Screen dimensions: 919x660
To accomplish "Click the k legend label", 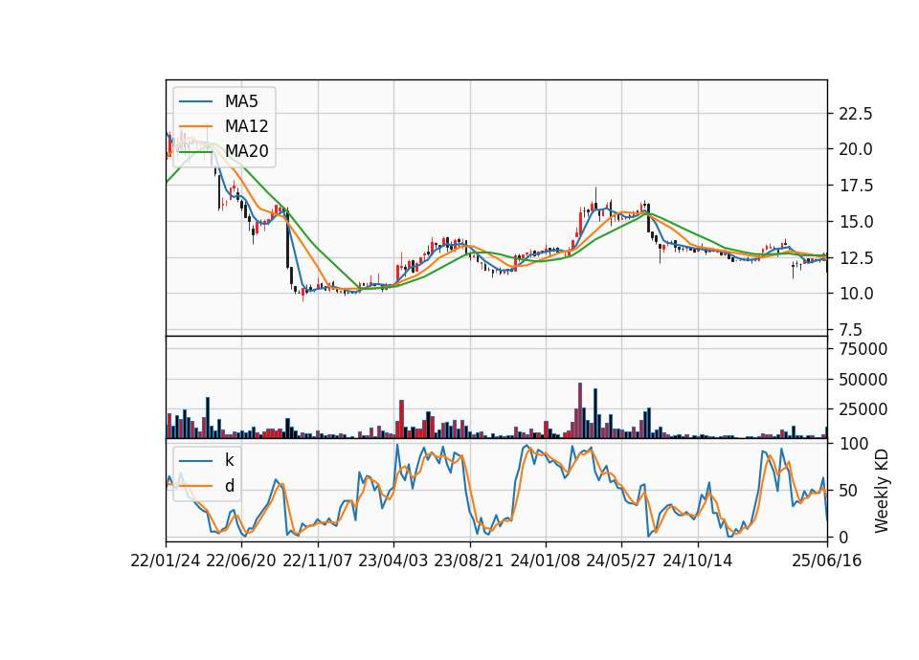I will pyautogui.click(x=229, y=460).
